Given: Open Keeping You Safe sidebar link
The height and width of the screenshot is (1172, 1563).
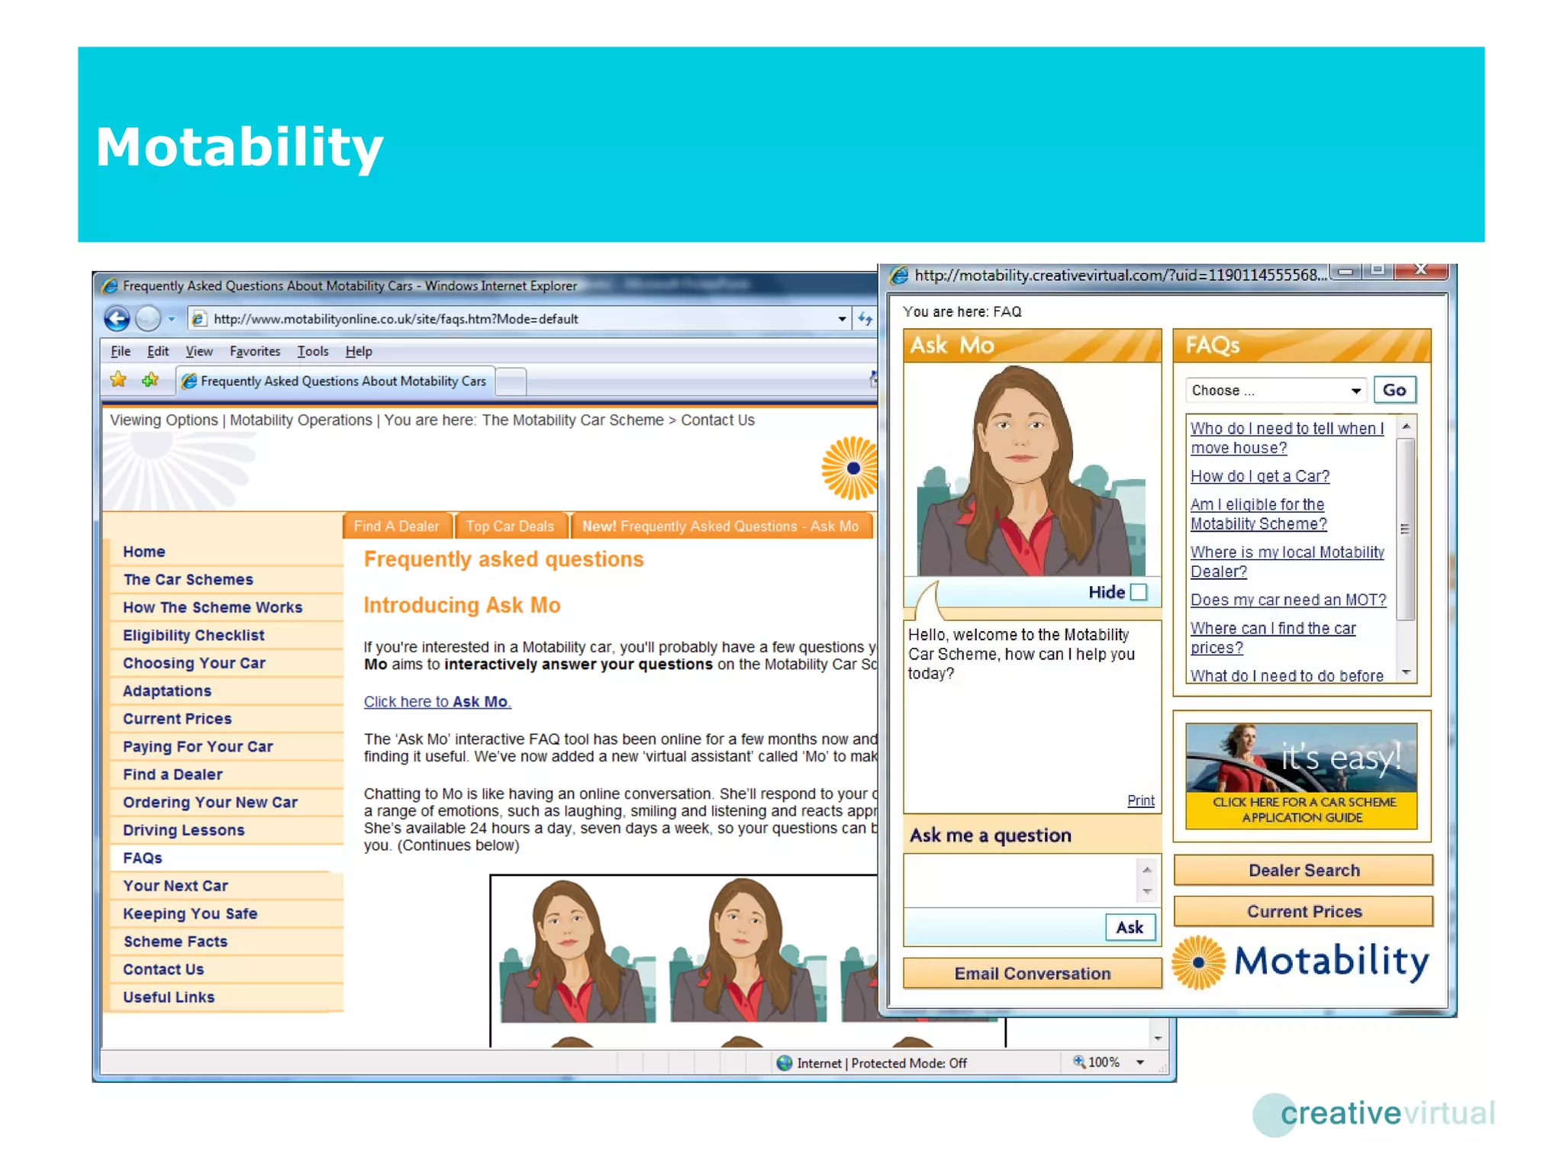Looking at the screenshot, I should 190,913.
